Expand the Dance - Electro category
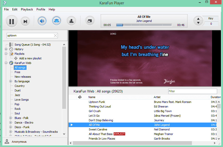Screen dimensions: 223x147 pyautogui.click(x=10, y=122)
